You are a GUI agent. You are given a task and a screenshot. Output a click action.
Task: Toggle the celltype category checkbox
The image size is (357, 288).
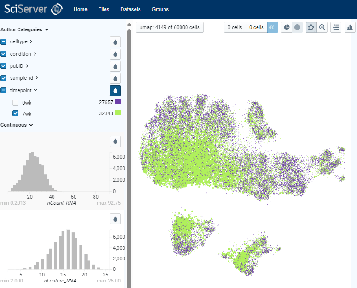[3, 41]
